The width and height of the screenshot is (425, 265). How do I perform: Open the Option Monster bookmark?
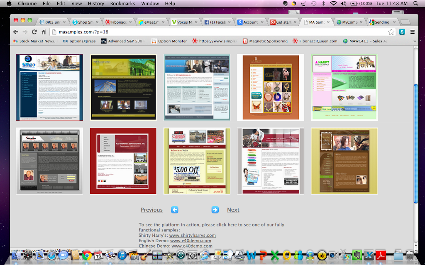169,41
